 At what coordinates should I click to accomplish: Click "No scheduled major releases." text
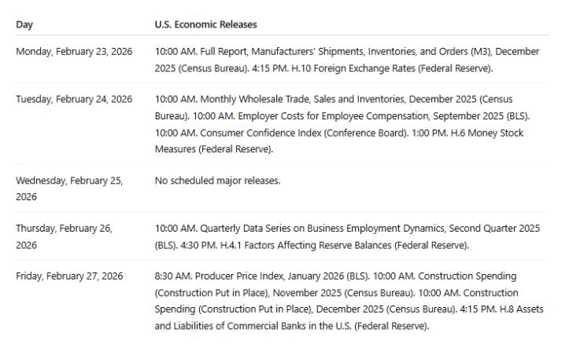point(218,181)
